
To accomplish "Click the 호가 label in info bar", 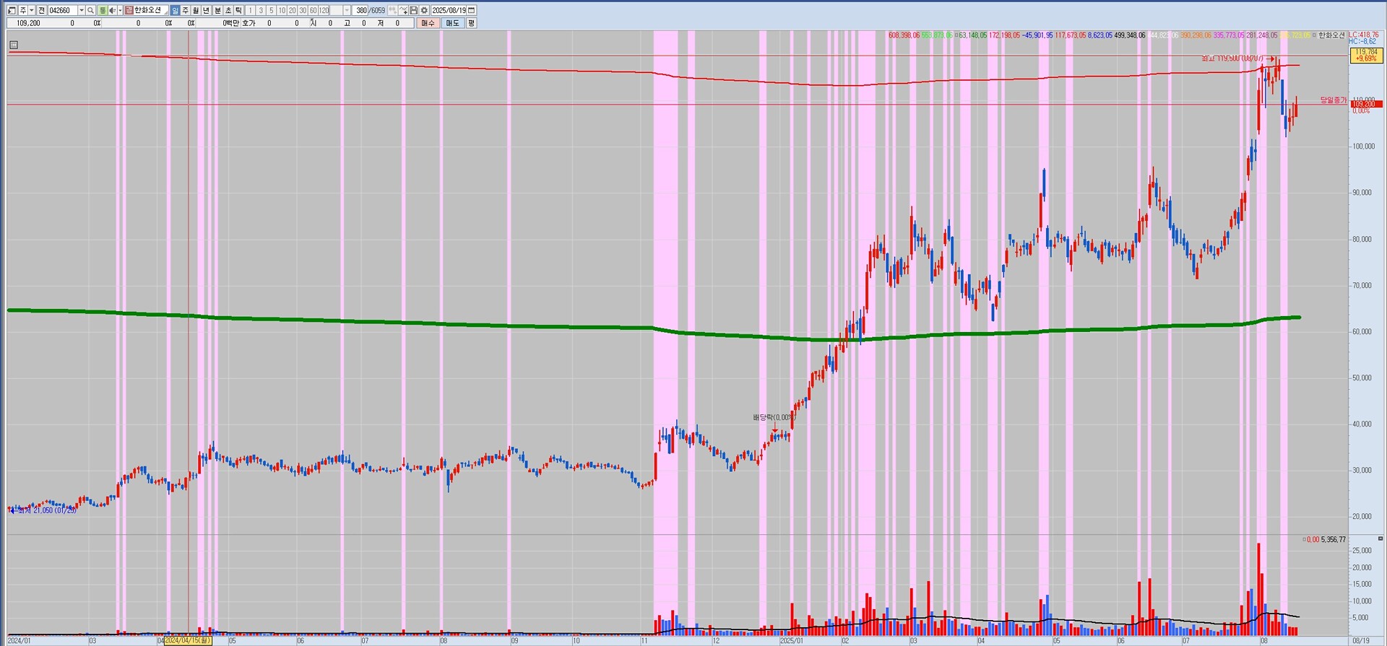I will click(x=249, y=23).
